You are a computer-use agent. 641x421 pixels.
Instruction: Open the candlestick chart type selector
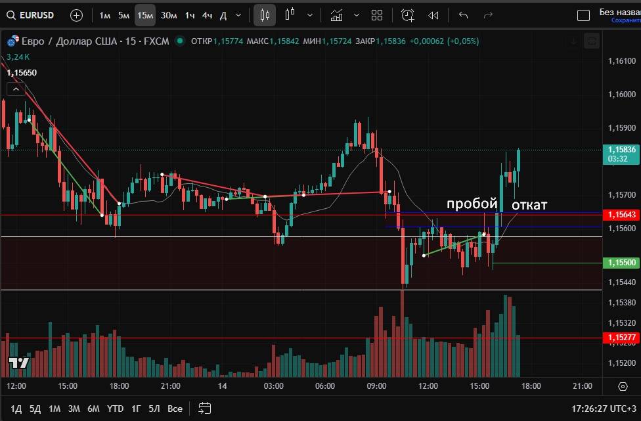click(265, 15)
